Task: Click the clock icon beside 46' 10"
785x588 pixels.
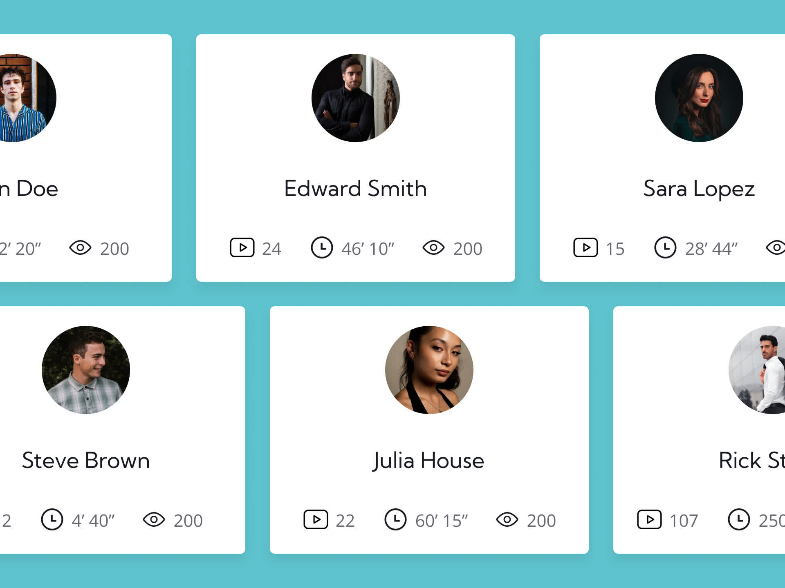Action: tap(322, 247)
